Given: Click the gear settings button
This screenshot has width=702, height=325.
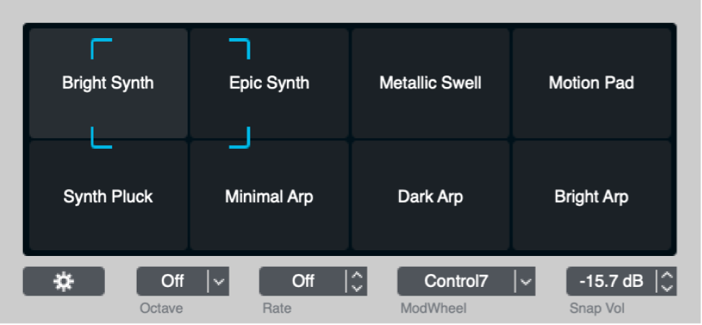Looking at the screenshot, I should [x=63, y=281].
